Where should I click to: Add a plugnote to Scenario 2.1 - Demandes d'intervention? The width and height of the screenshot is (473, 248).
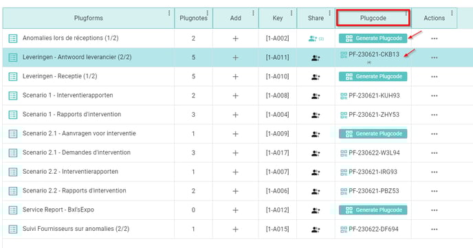click(x=236, y=153)
